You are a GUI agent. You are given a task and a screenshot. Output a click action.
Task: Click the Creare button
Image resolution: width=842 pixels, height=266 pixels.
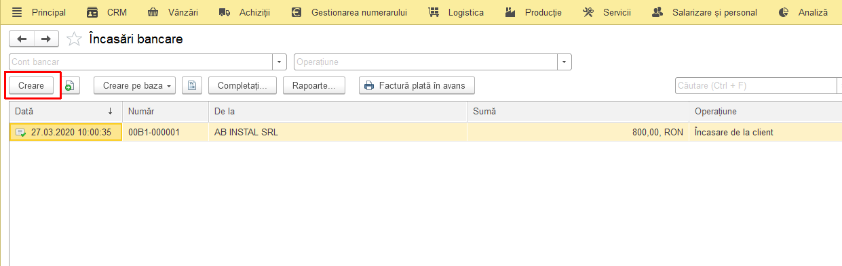31,85
